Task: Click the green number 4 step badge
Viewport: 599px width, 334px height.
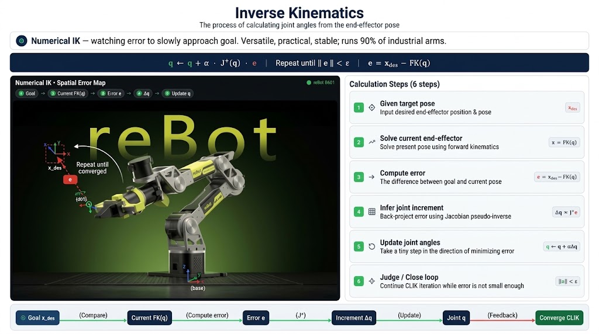Action: [x=359, y=211]
